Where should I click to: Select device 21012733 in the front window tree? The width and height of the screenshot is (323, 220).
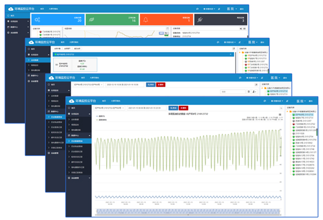303,118
